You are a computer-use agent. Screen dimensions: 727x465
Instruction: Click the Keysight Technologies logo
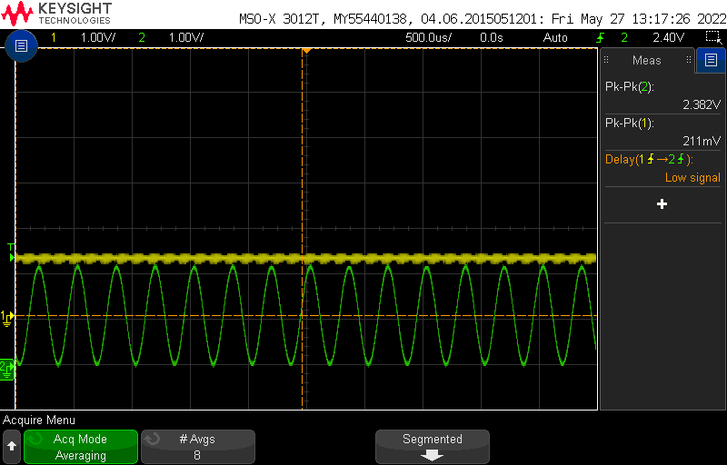57,13
